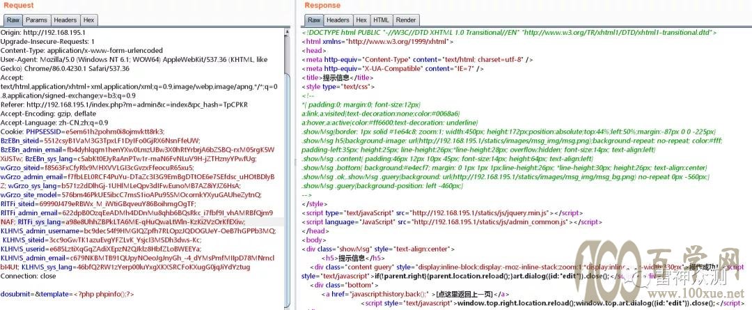
Task: Click the javascript:history.back() anchor line
Action: (x=415, y=294)
